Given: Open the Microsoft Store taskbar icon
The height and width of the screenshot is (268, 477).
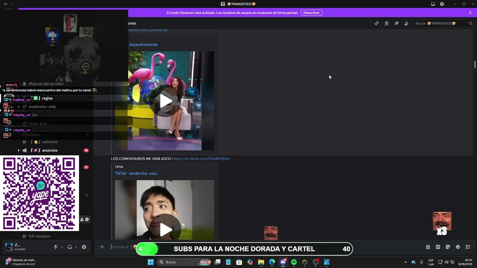Looking at the screenshot, I should pyautogui.click(x=239, y=262).
